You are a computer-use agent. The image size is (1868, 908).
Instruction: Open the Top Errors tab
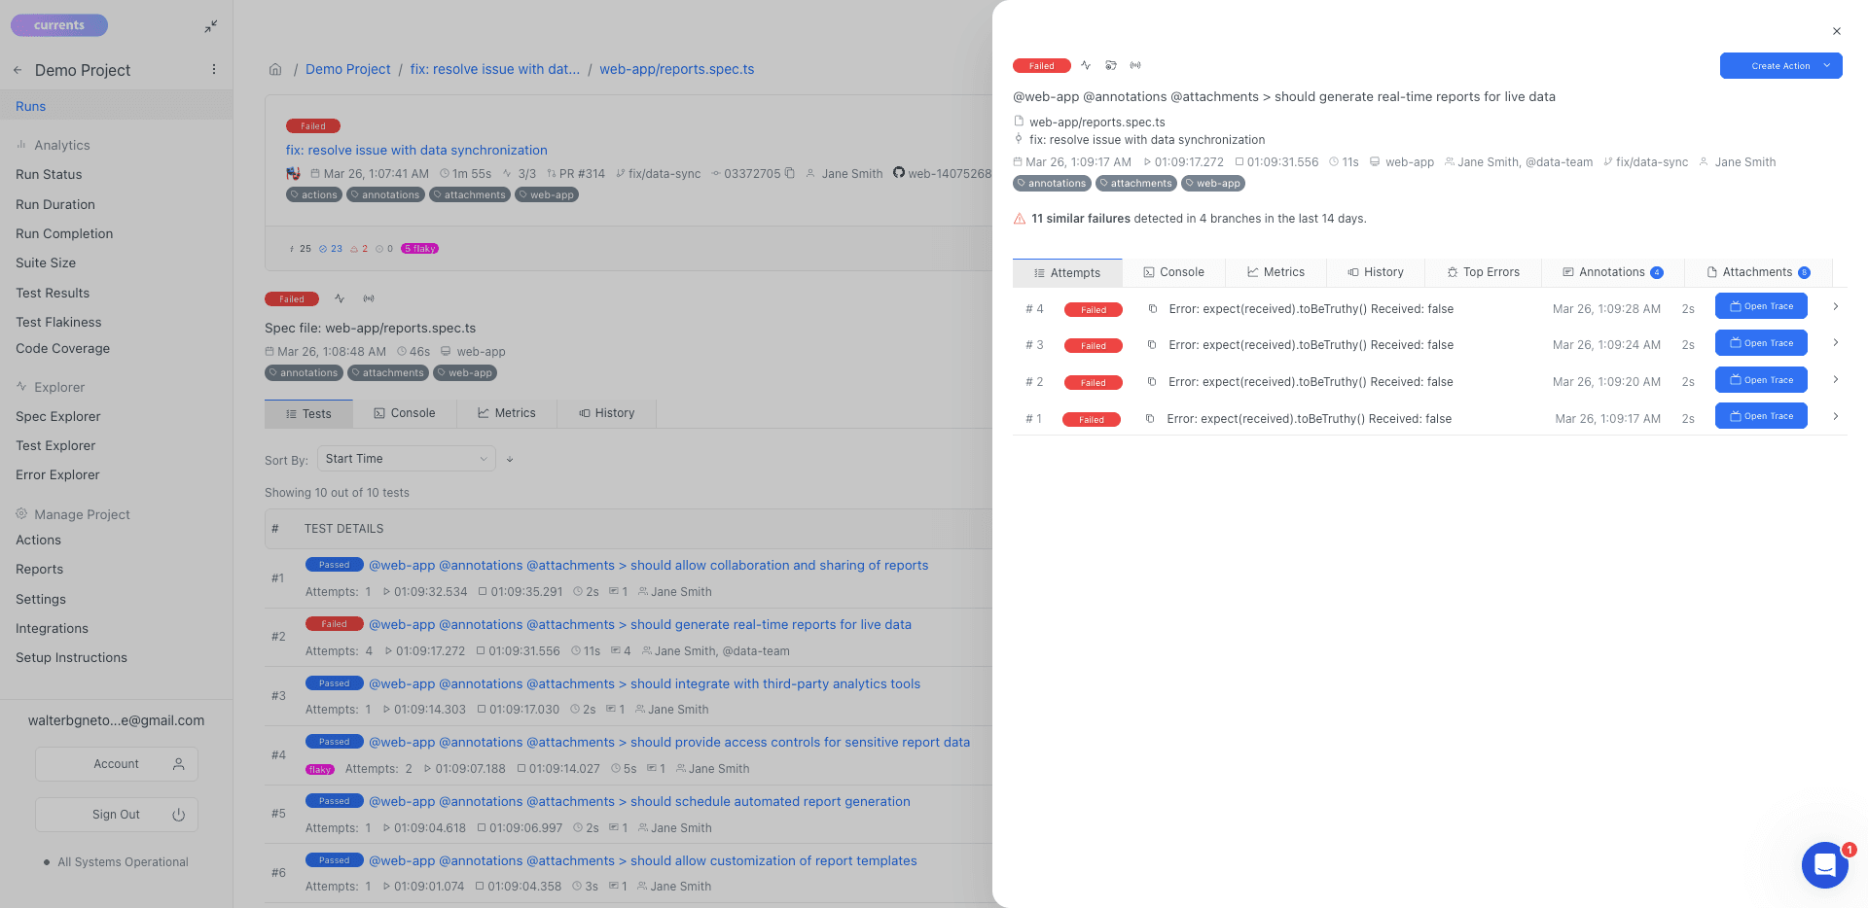1483,272
